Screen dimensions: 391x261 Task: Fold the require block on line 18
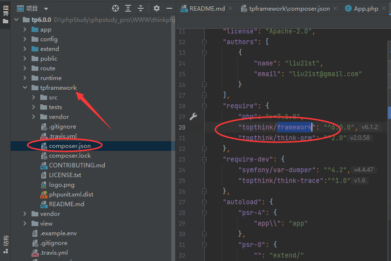pyautogui.click(x=205, y=106)
